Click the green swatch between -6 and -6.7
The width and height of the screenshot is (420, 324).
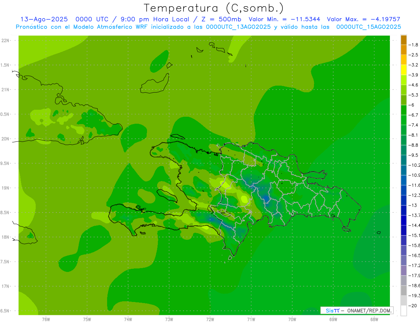point(404,110)
